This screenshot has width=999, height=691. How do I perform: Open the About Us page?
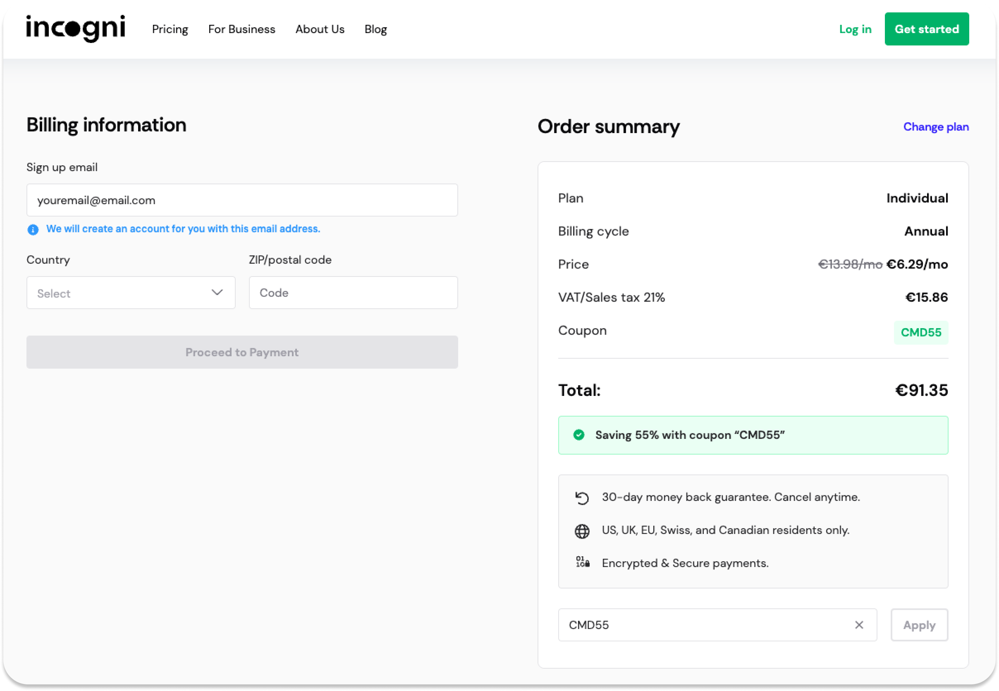[x=320, y=29]
